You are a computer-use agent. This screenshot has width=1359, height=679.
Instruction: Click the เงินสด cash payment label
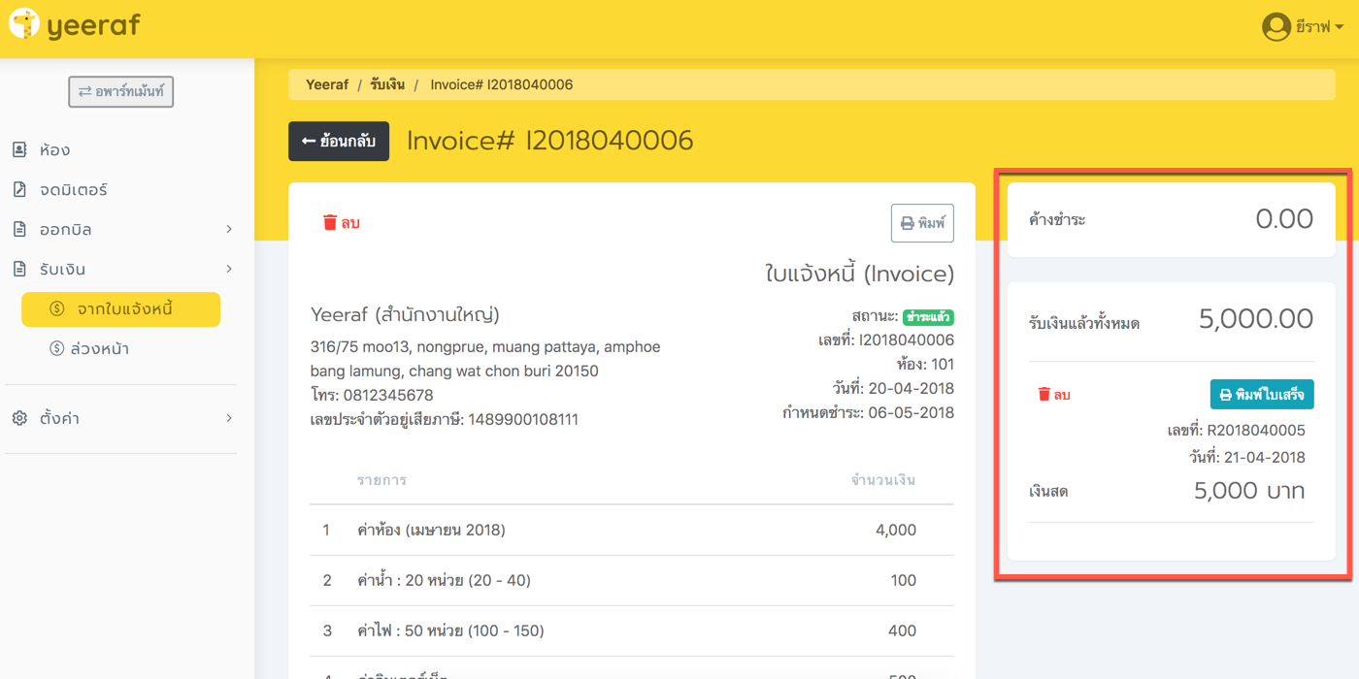[x=1049, y=492]
